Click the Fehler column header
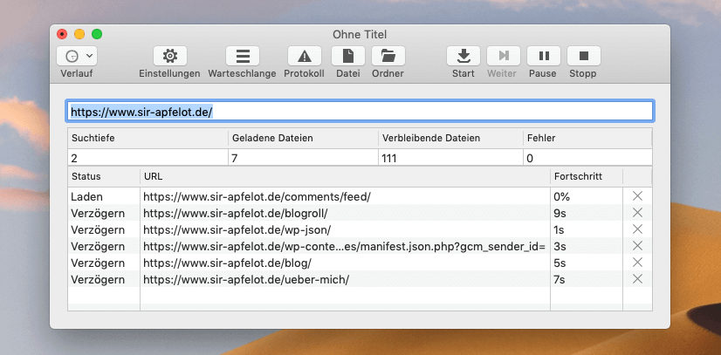721x355 pixels. pos(587,138)
